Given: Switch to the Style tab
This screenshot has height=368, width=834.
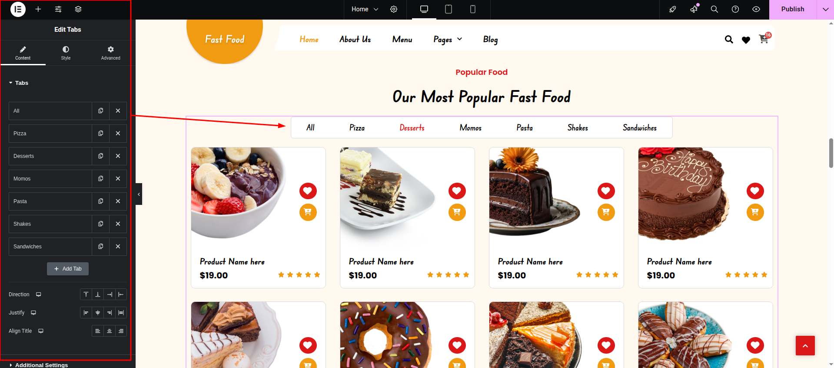Looking at the screenshot, I should 66,53.
